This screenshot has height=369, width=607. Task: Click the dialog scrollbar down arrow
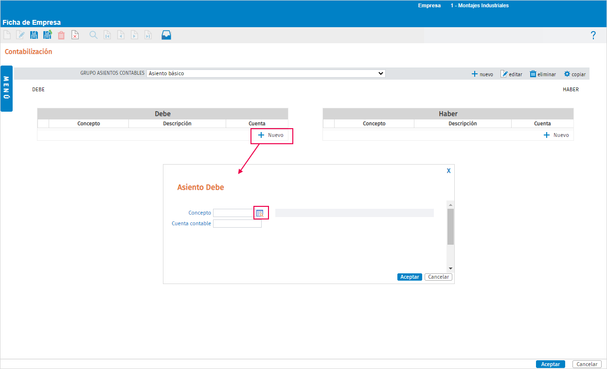point(450,268)
